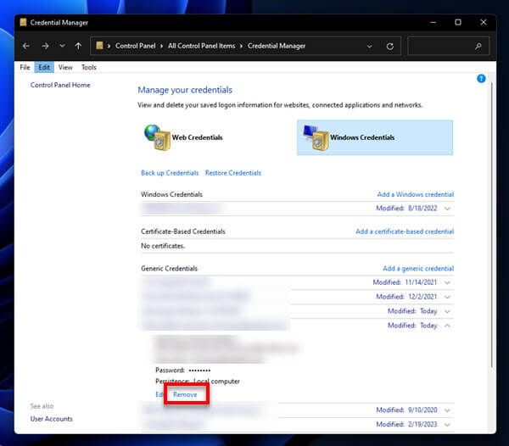Select the Web Credentials vault icon
This screenshot has height=446, width=509.
(x=158, y=137)
